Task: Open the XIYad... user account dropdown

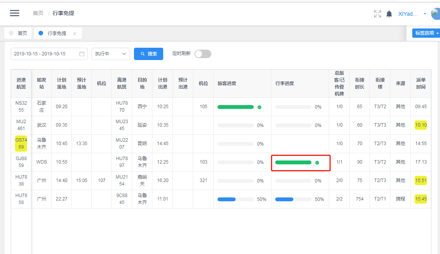Action: [412, 14]
